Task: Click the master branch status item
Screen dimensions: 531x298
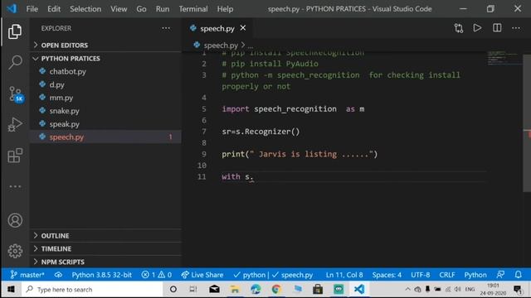Action: (27, 275)
